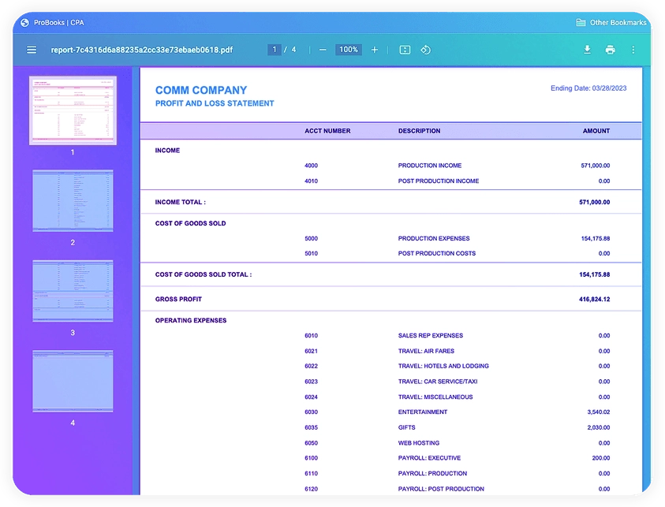Click the COST OF GOODS SOLD section label
This screenshot has width=665, height=507.
190,223
